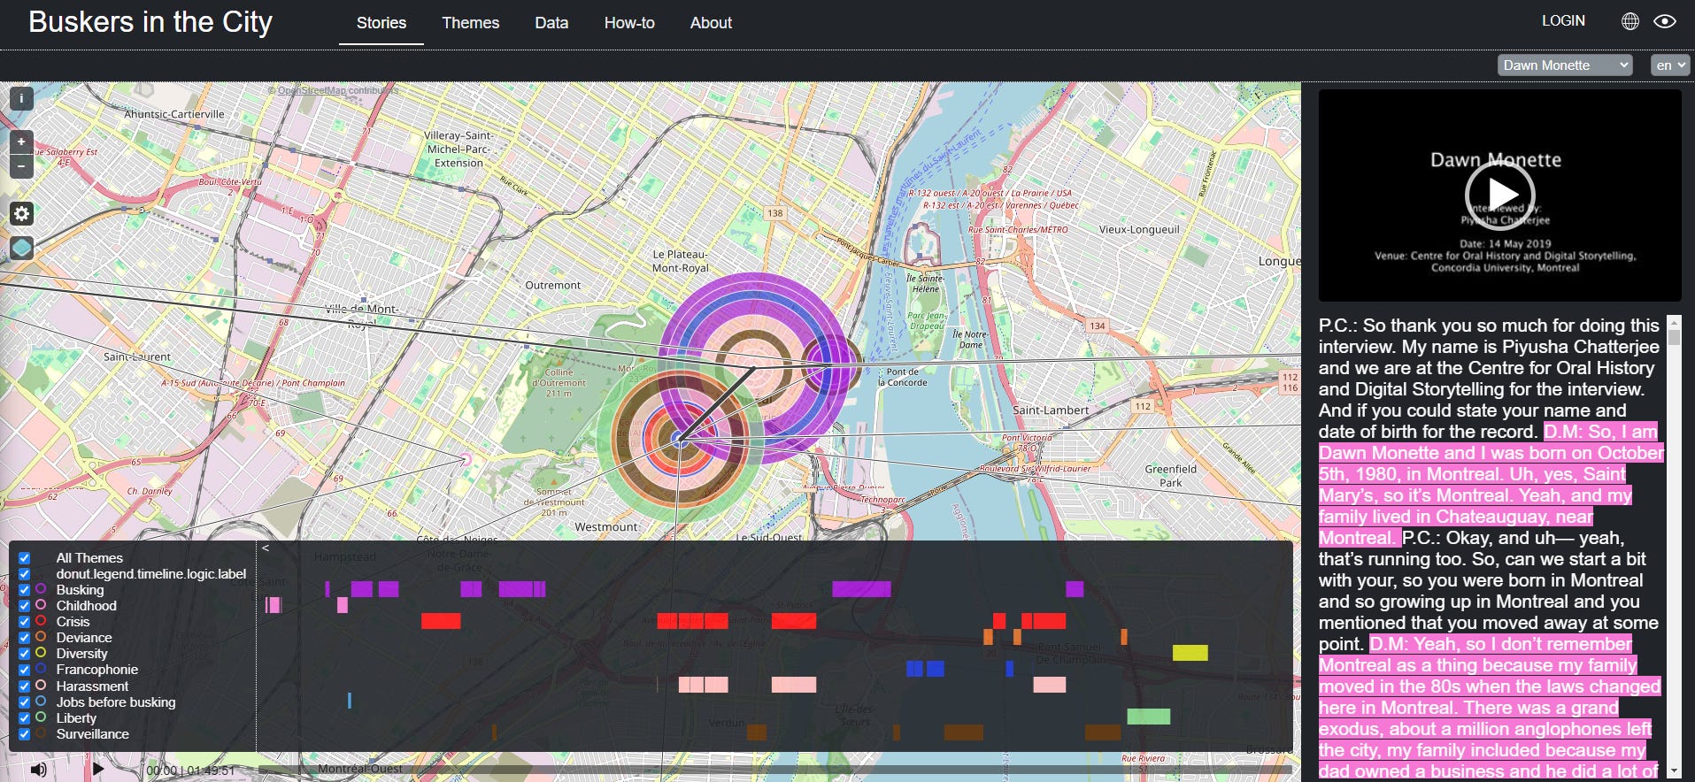The height and width of the screenshot is (782, 1695).
Task: Uncheck the Francophonie theme checkbox
Action: point(25,670)
